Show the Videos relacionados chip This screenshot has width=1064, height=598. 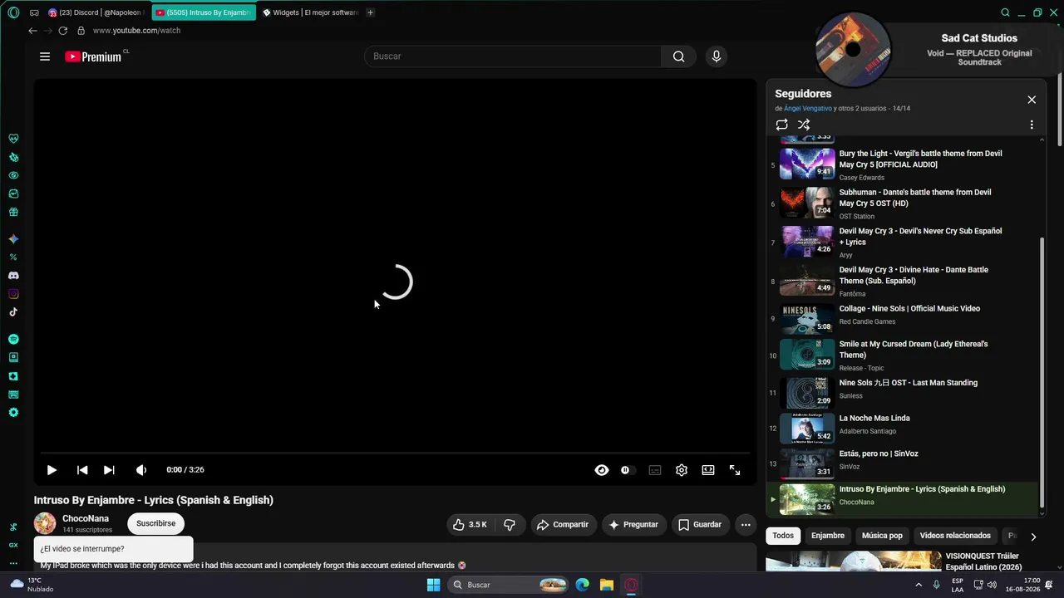click(955, 536)
